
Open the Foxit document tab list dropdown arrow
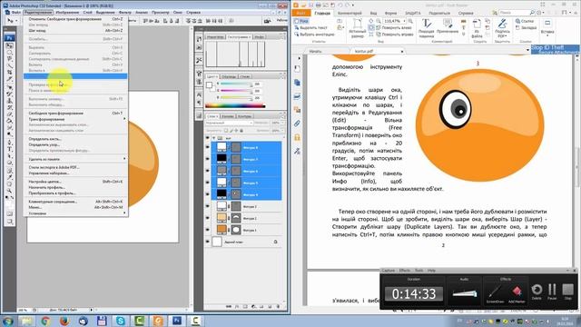coord(528,51)
